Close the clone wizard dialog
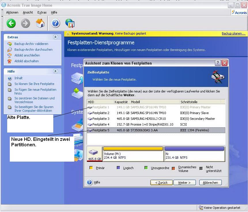 click(224, 63)
